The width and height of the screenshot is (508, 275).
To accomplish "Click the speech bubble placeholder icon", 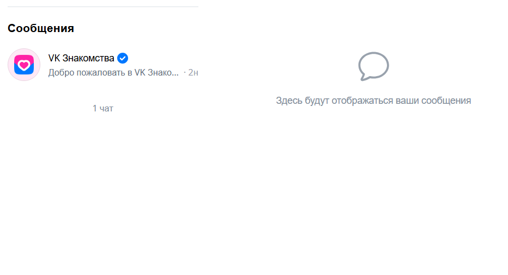I will 373,66.
